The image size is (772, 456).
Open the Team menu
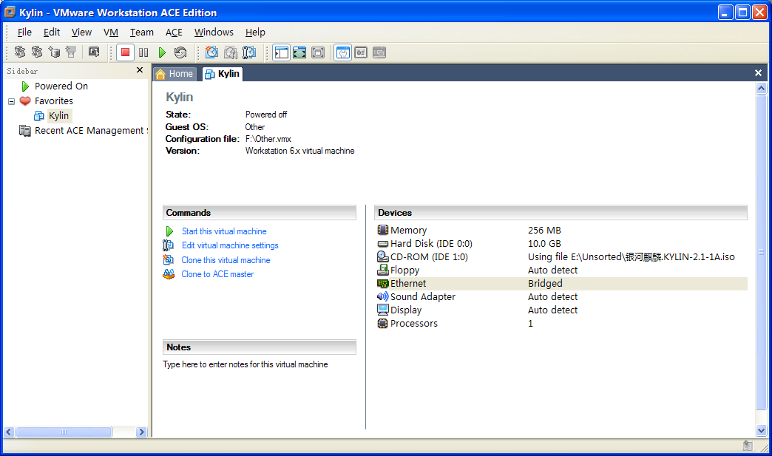pyautogui.click(x=142, y=32)
